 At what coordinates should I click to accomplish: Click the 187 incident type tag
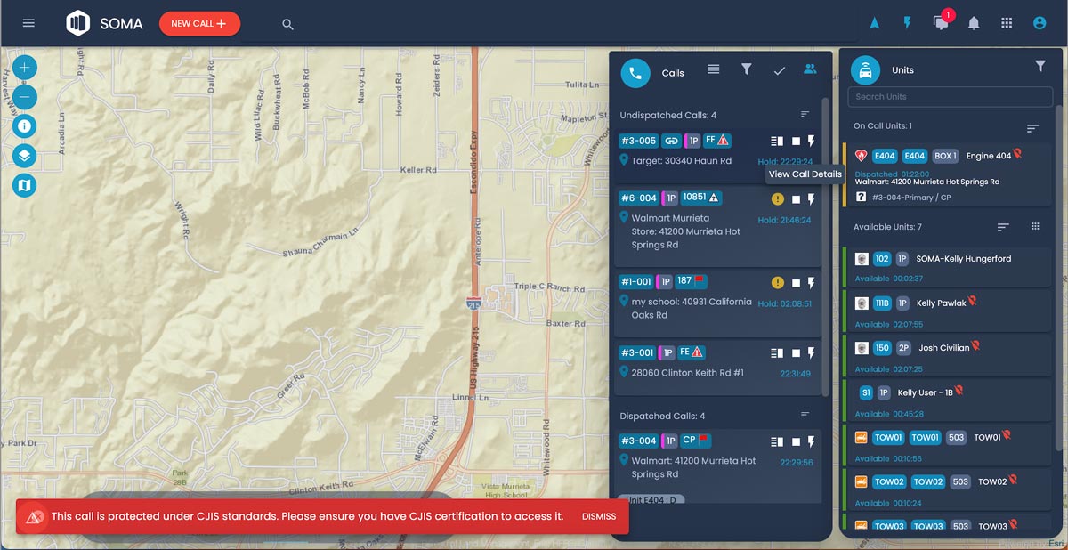[692, 281]
